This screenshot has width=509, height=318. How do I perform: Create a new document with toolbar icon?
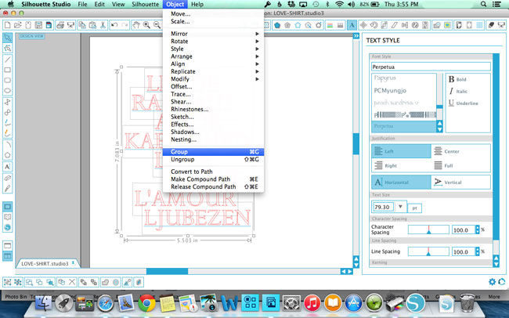coord(7,25)
